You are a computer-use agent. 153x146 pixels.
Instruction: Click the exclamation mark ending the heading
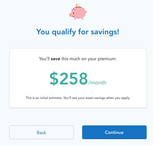click(x=118, y=32)
